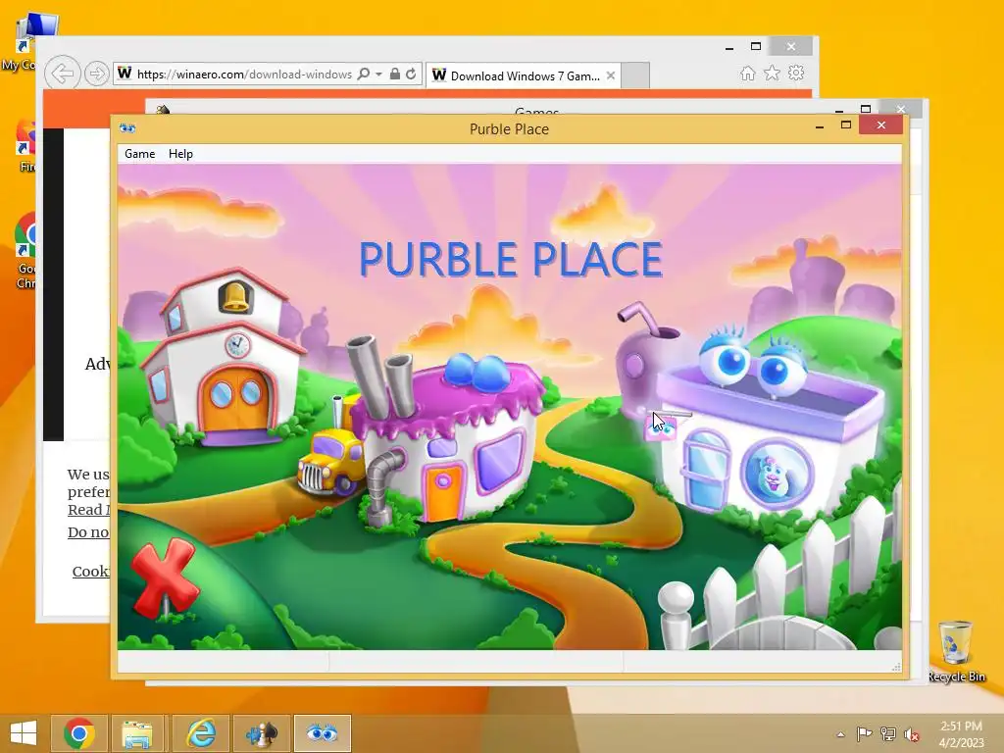1004x753 pixels.
Task: Open the Favorites star in Internet Explorer
Action: [773, 73]
